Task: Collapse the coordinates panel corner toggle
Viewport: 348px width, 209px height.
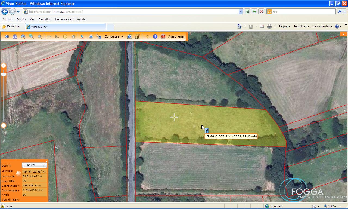Action: (47, 161)
